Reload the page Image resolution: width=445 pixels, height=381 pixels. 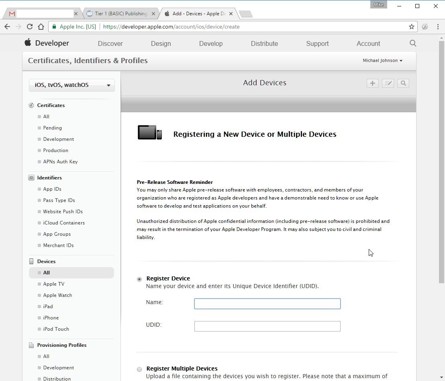29,27
